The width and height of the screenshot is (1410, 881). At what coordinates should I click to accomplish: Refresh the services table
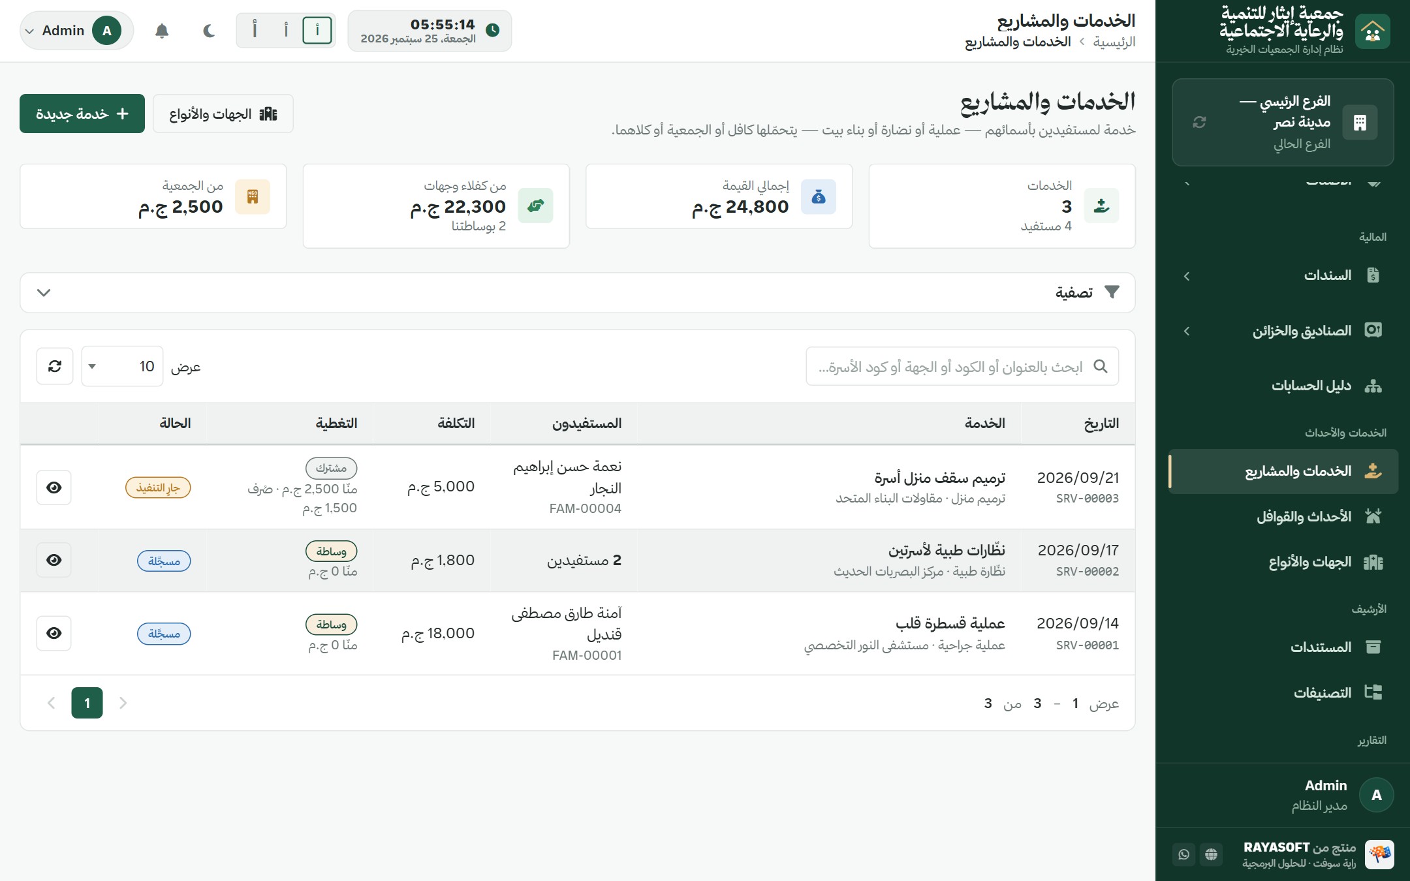point(55,366)
